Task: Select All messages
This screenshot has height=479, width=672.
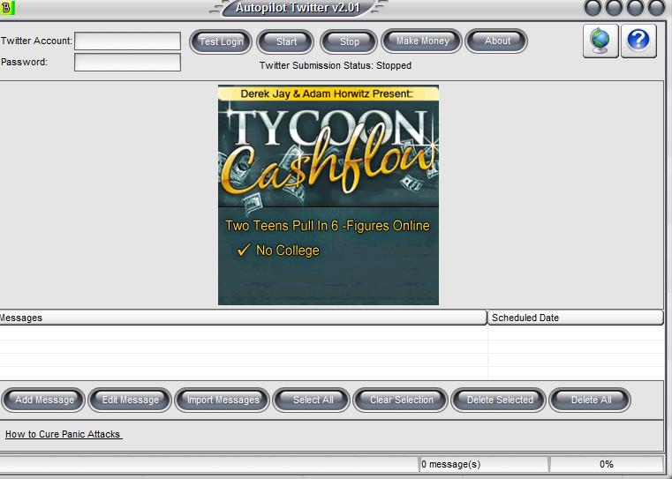Action: pos(312,400)
